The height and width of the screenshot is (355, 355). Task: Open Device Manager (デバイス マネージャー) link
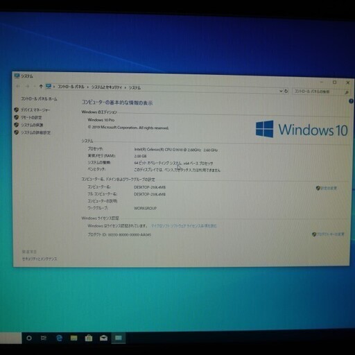click(x=35, y=110)
